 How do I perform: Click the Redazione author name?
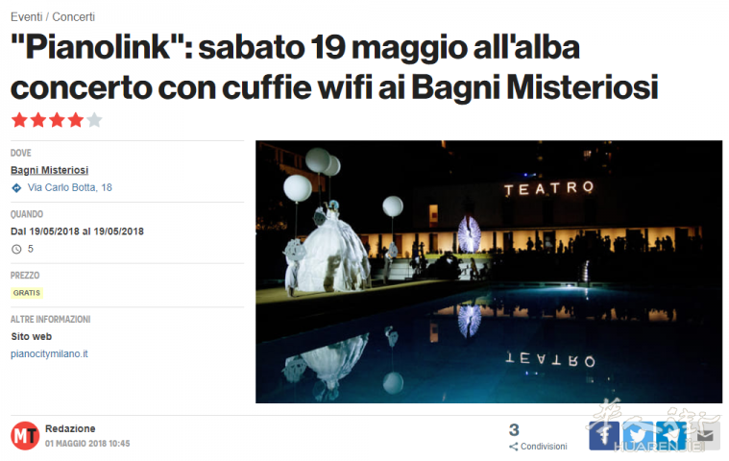(70, 428)
